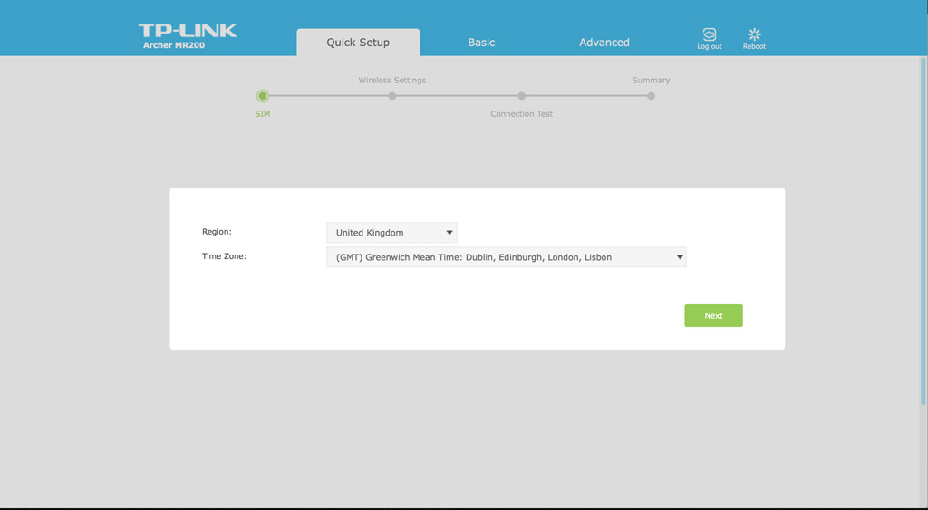The height and width of the screenshot is (510, 928).
Task: Switch to the Basic tab
Action: pos(481,43)
